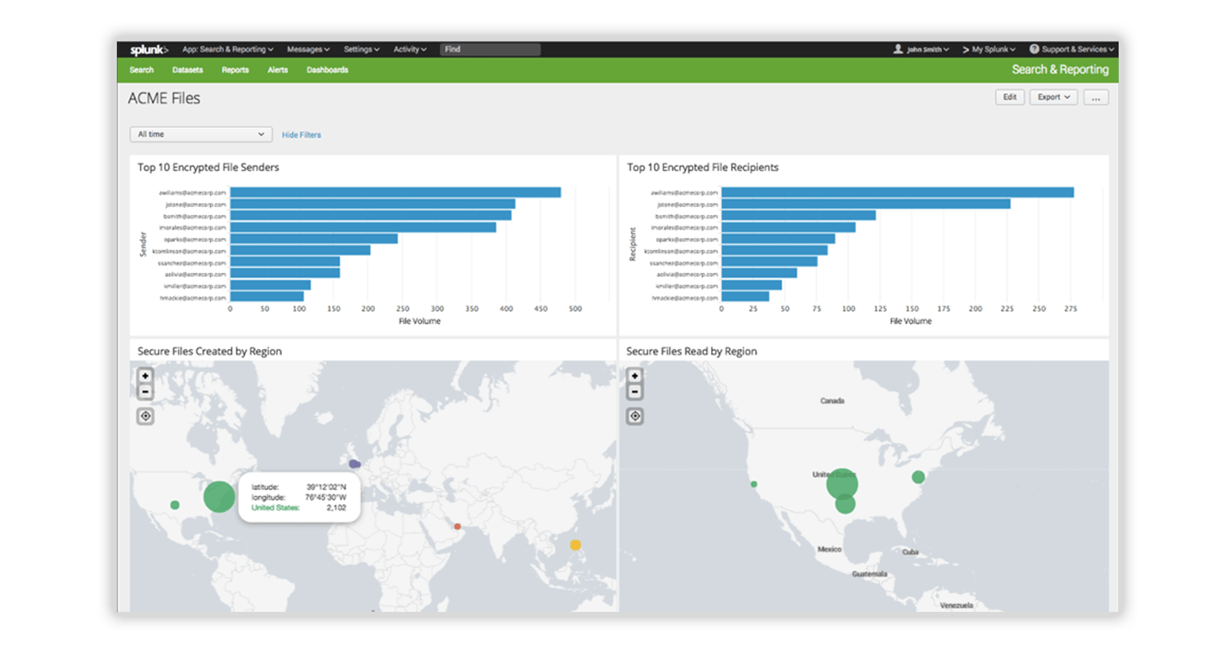Click the hmackie@acmecorp.com label in Recipients chart
The image size is (1227, 653).
685,298
